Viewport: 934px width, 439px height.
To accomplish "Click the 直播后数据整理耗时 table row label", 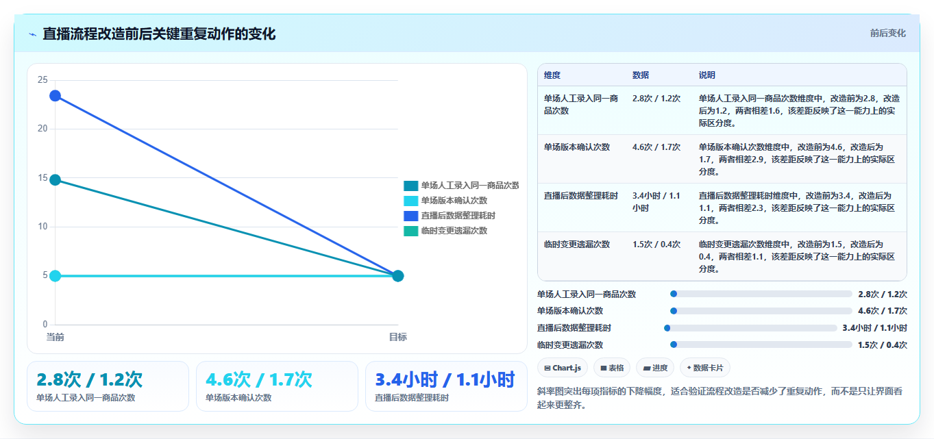I will point(581,196).
